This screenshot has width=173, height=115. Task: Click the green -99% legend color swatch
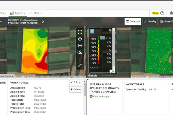coord(98,38)
